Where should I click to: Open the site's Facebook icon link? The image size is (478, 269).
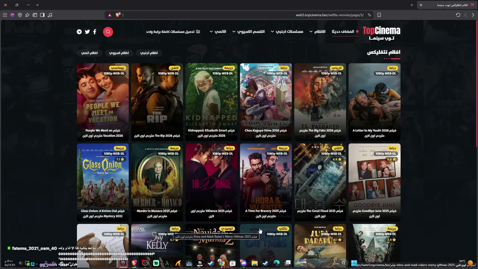pyautogui.click(x=94, y=32)
